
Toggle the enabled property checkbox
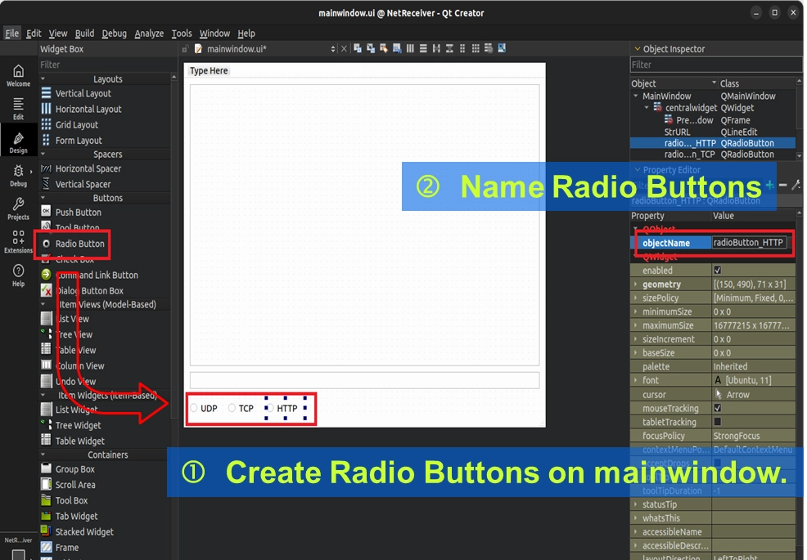(x=718, y=270)
